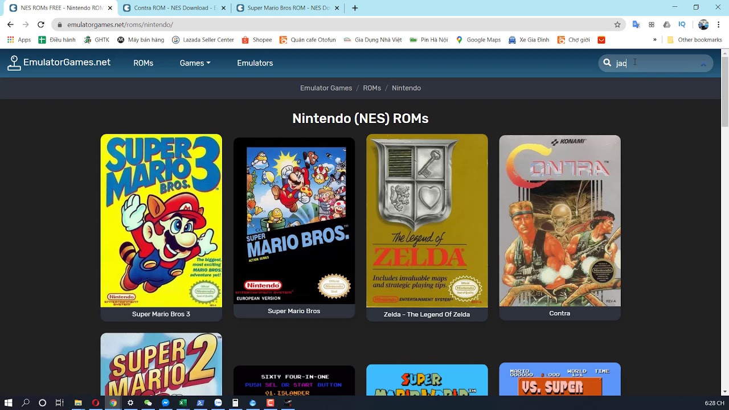This screenshot has height=410, width=729.
Task: Click the page vertical scrollbar thumb
Action: coord(725,91)
